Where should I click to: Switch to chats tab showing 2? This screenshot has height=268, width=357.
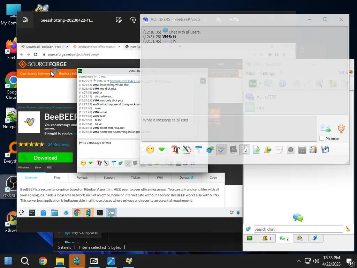coord(284,238)
